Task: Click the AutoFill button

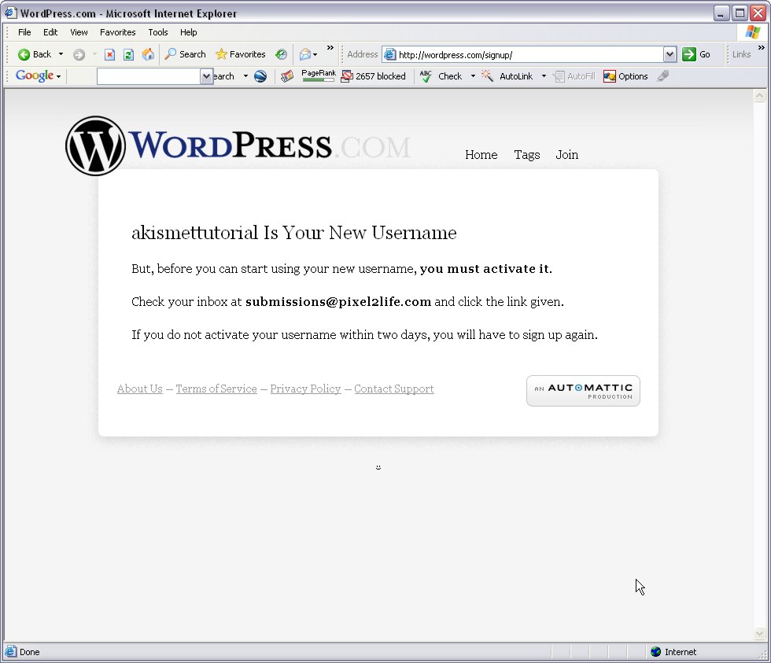Action: 574,76
